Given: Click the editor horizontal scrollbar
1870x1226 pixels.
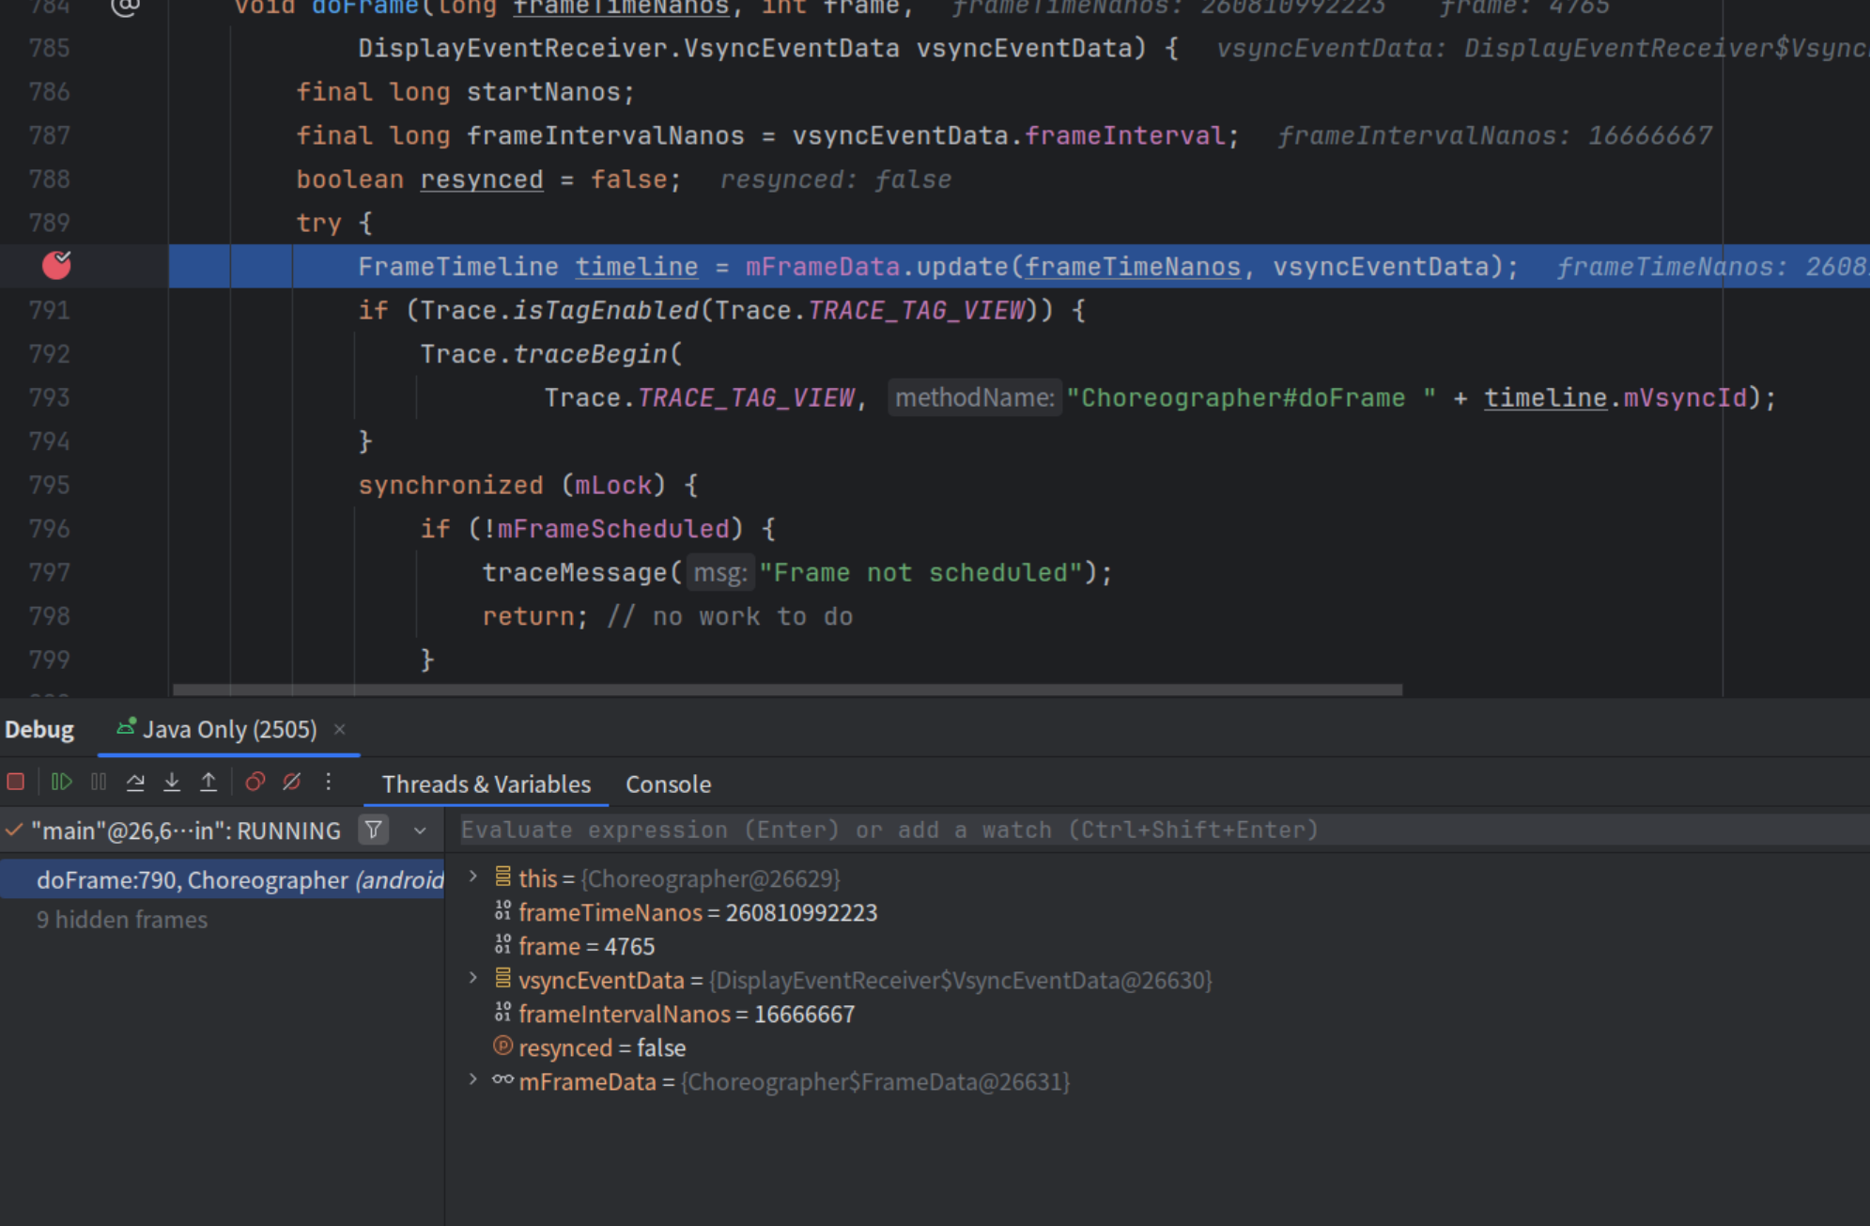Looking at the screenshot, I should click(x=787, y=690).
